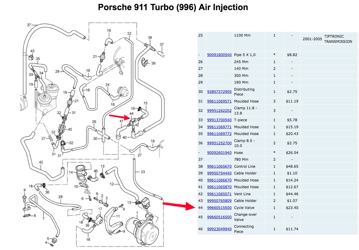Click Control Line part number 99611065670

click(x=219, y=166)
